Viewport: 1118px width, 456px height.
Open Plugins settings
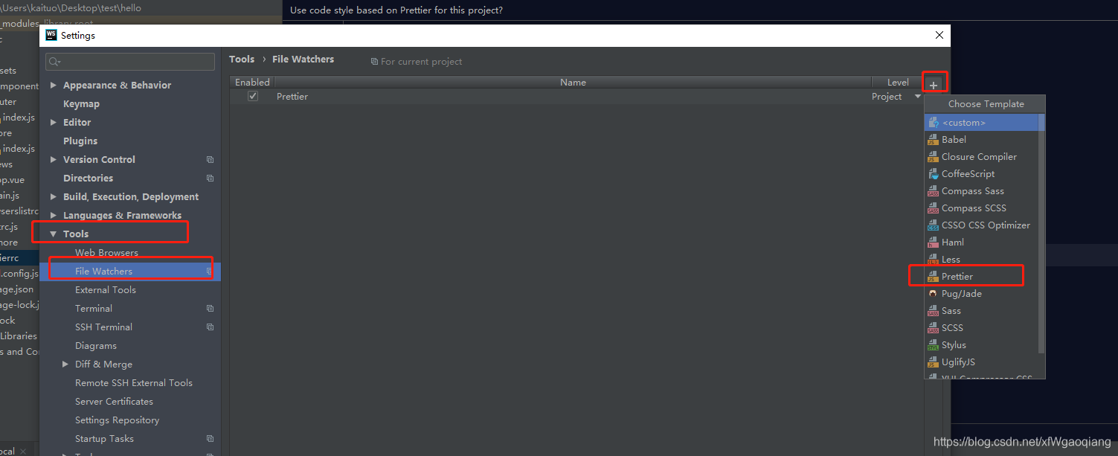80,141
